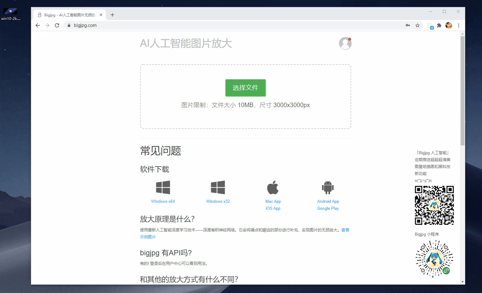Open the Google Play link
The image size is (482, 293).
pos(328,208)
